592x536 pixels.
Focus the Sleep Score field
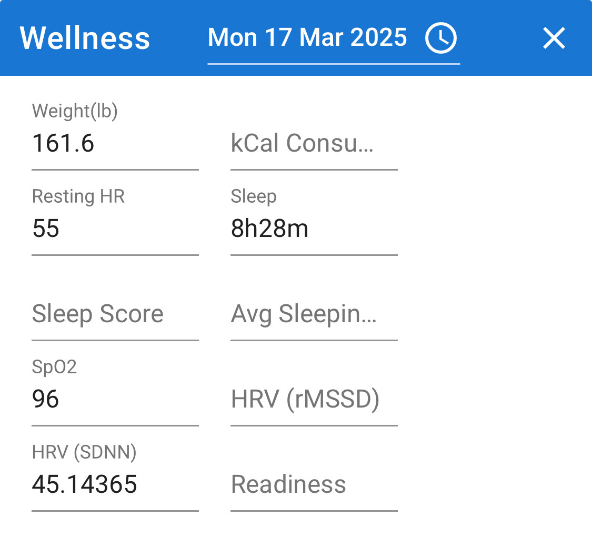click(x=115, y=314)
